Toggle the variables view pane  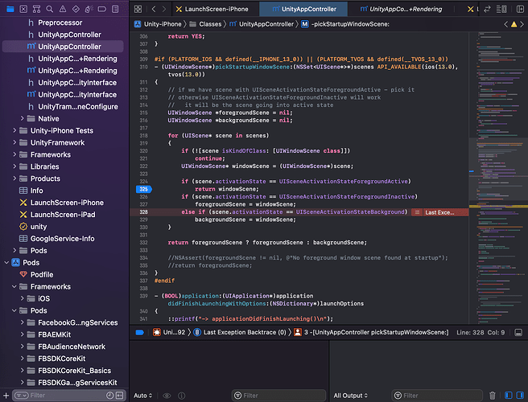coord(509,396)
